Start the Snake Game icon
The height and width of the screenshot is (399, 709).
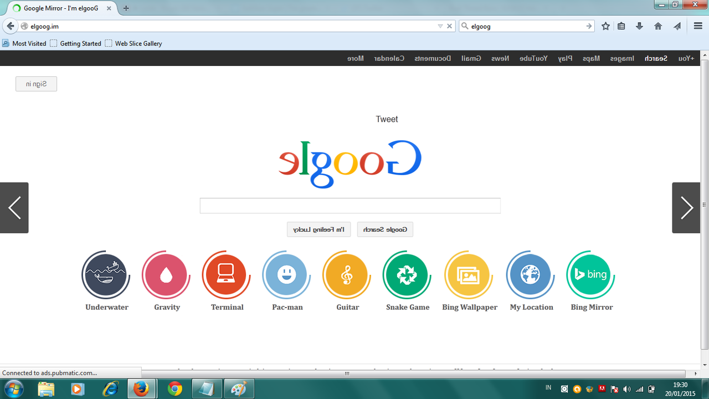pyautogui.click(x=408, y=275)
